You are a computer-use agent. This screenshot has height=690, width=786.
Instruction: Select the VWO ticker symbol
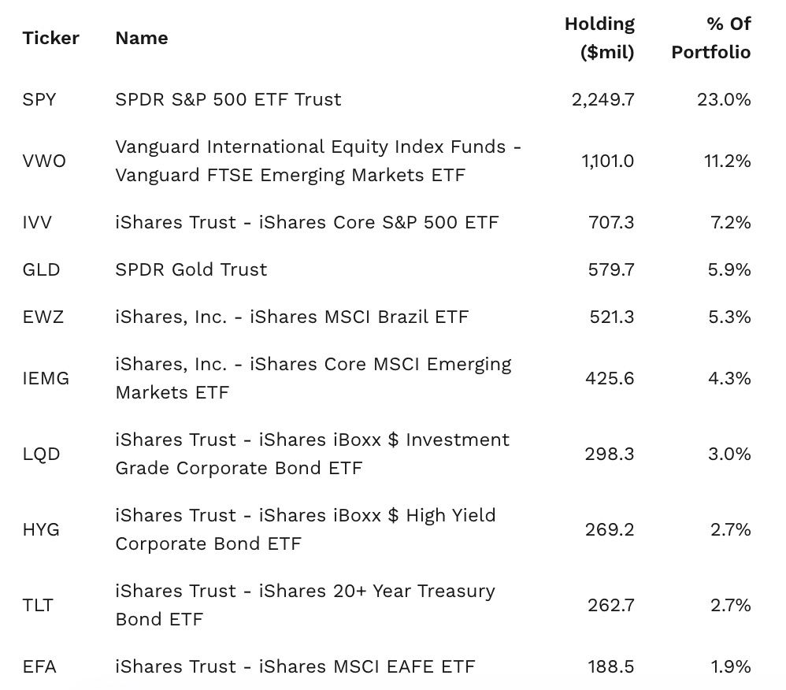(x=44, y=161)
